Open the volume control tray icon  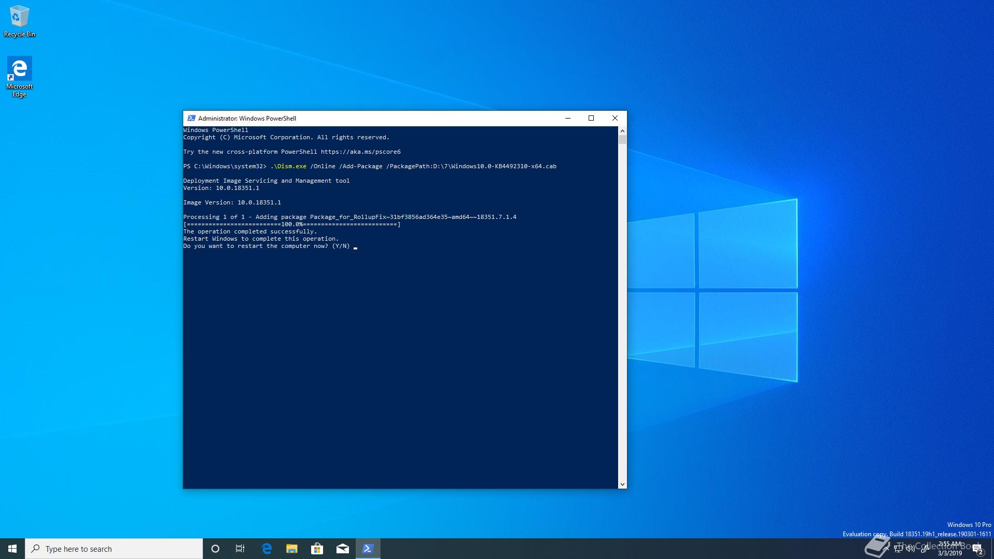(911, 549)
